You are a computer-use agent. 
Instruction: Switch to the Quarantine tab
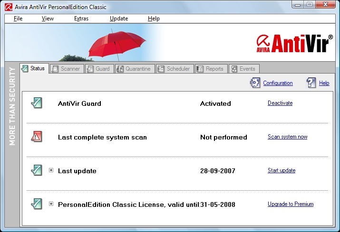(x=134, y=69)
